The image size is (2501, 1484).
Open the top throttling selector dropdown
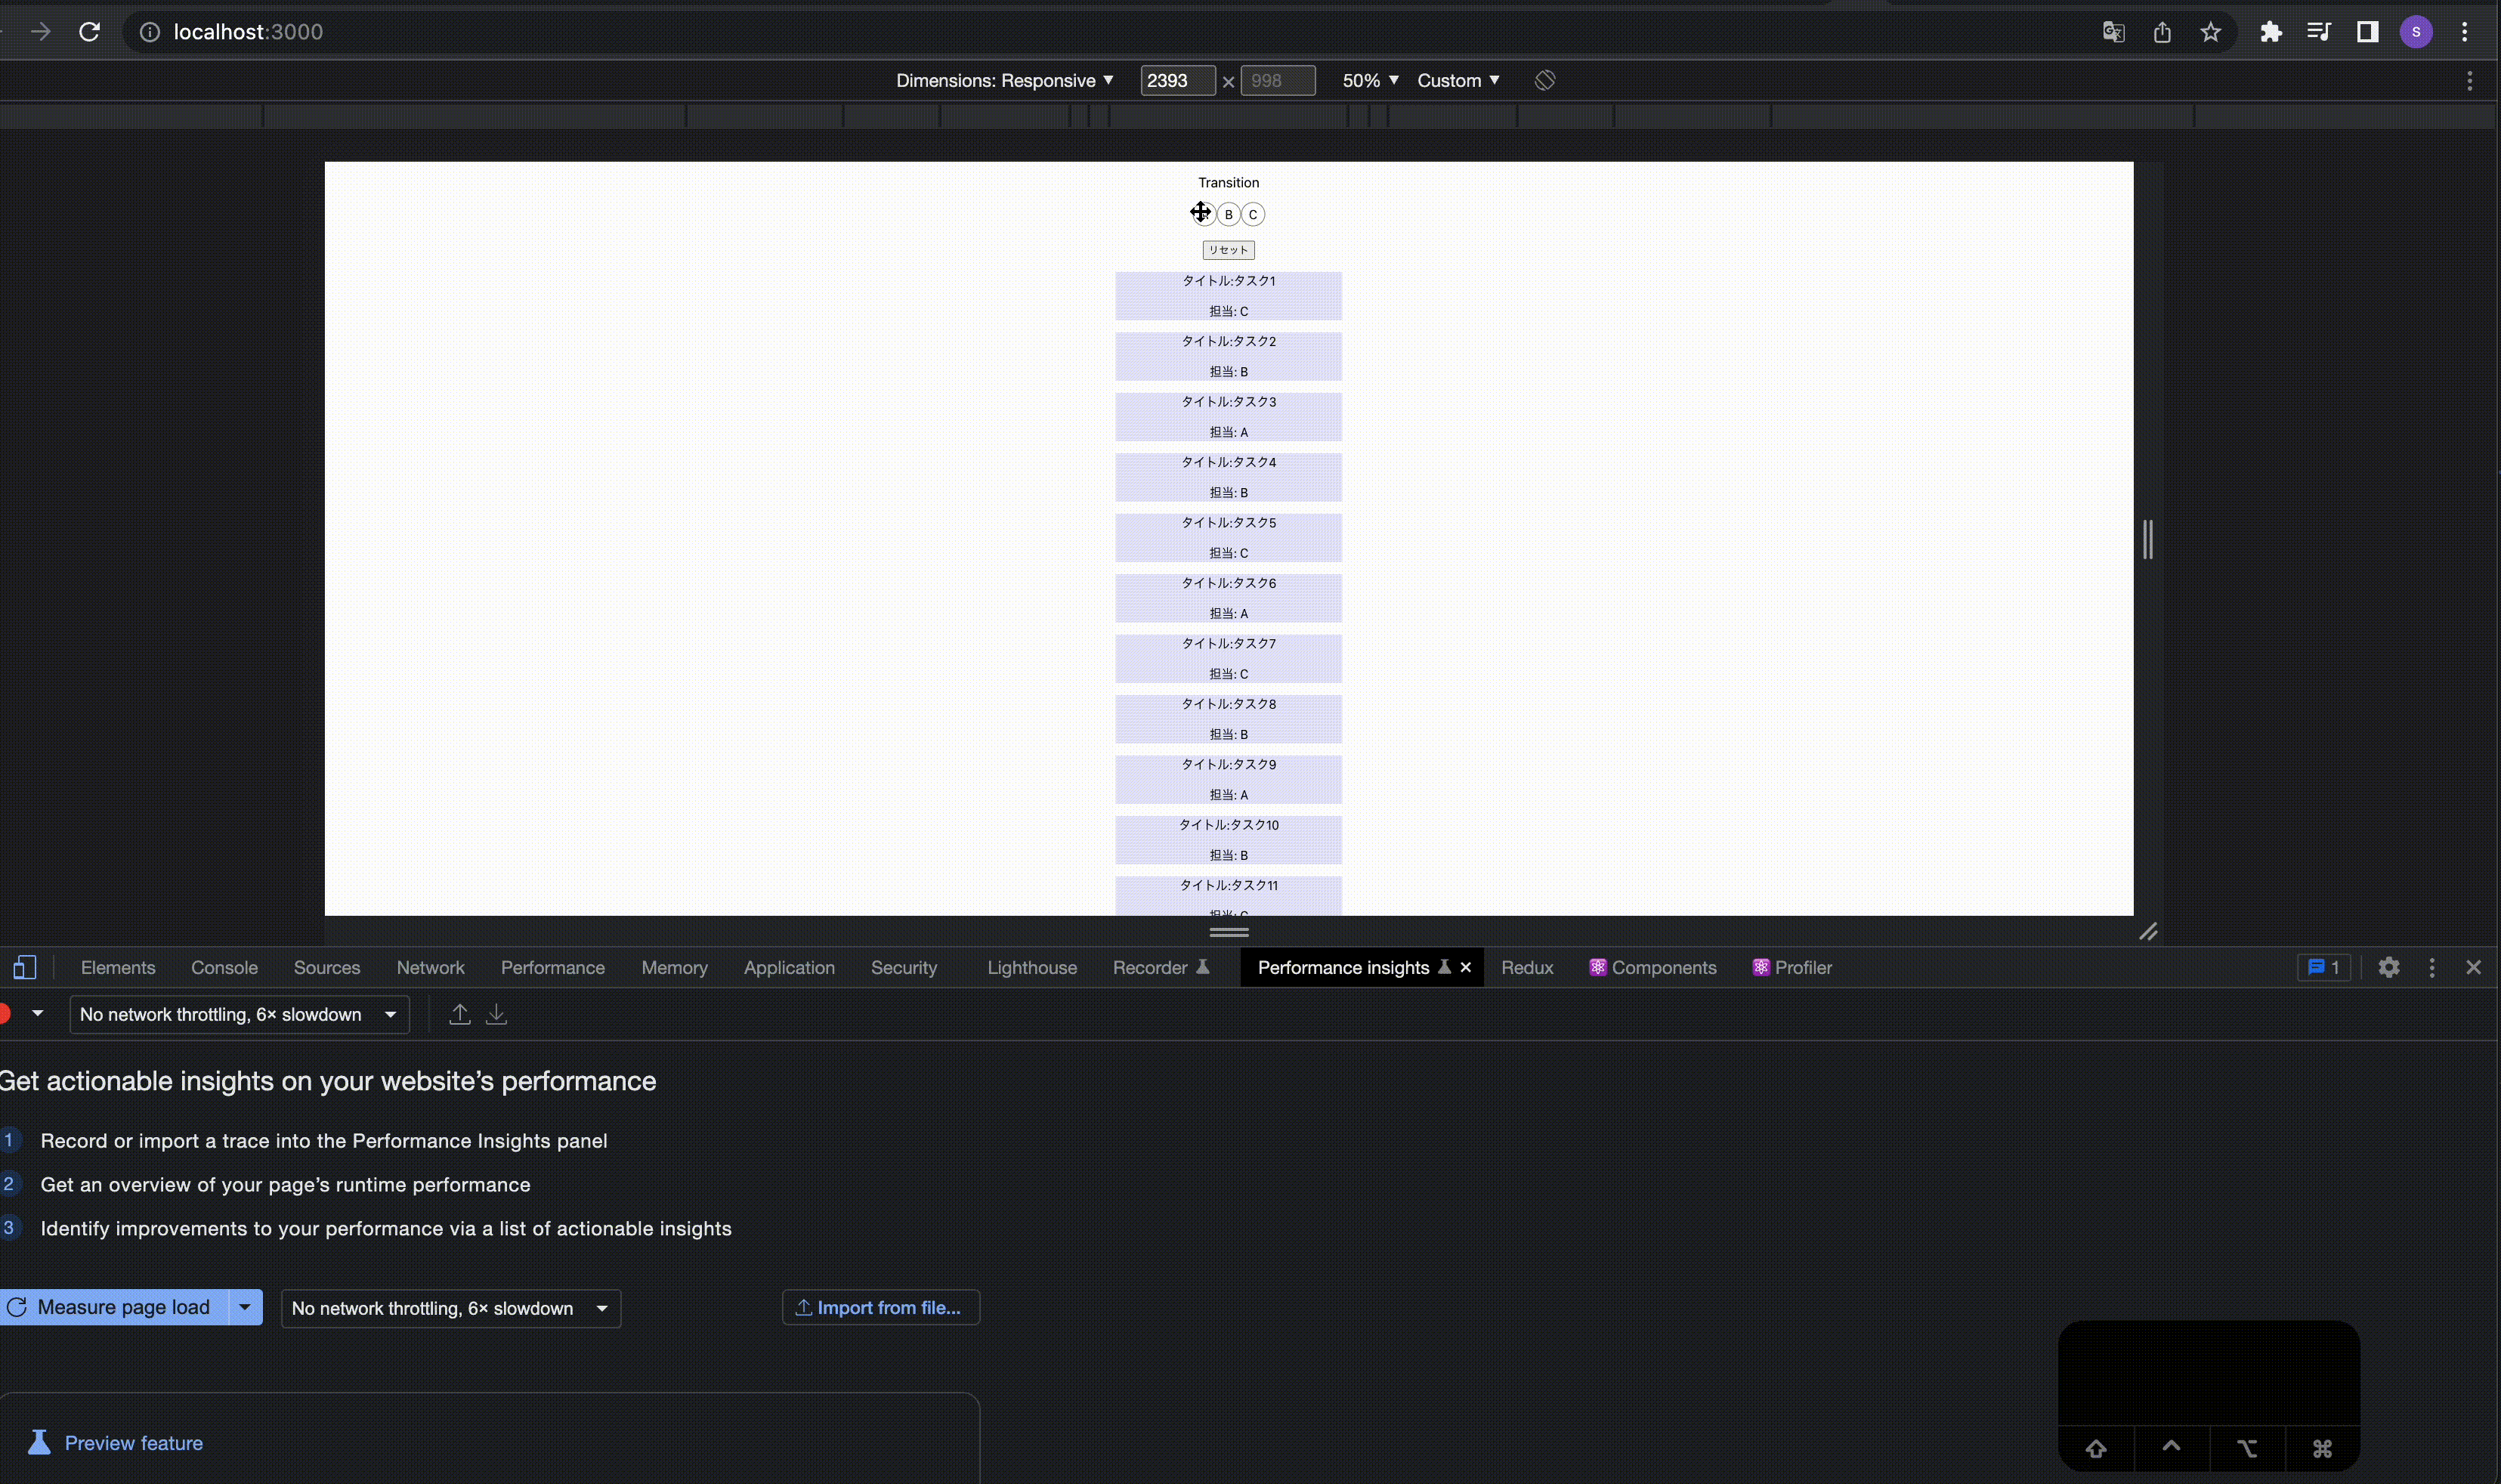pyautogui.click(x=239, y=1014)
